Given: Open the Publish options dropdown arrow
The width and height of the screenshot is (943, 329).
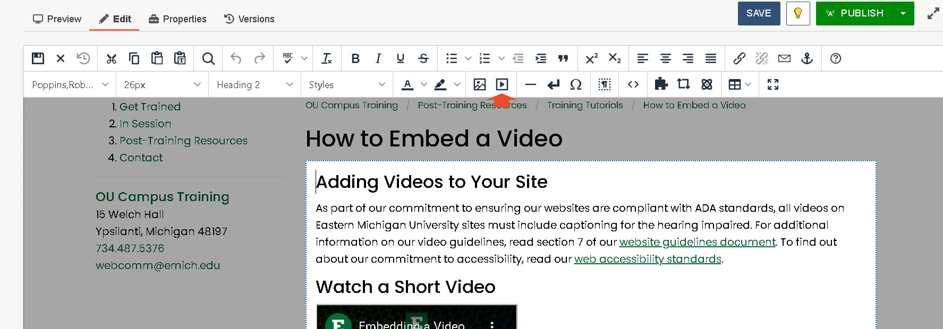Looking at the screenshot, I should [x=903, y=13].
